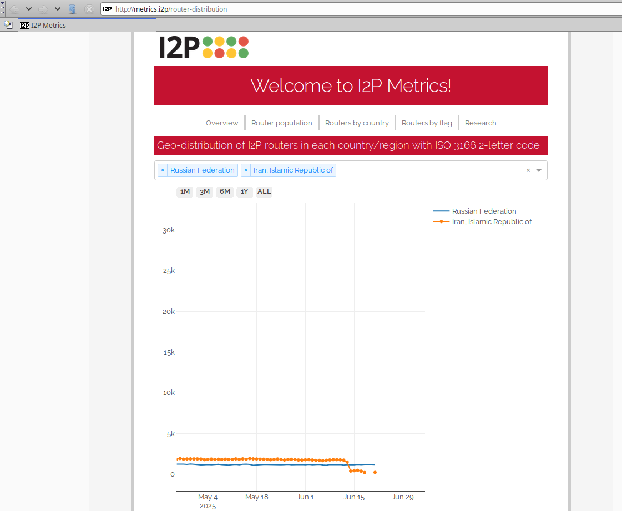This screenshot has width=622, height=511.
Task: Click the Jun 15 x-axis label
Action: [x=354, y=497]
